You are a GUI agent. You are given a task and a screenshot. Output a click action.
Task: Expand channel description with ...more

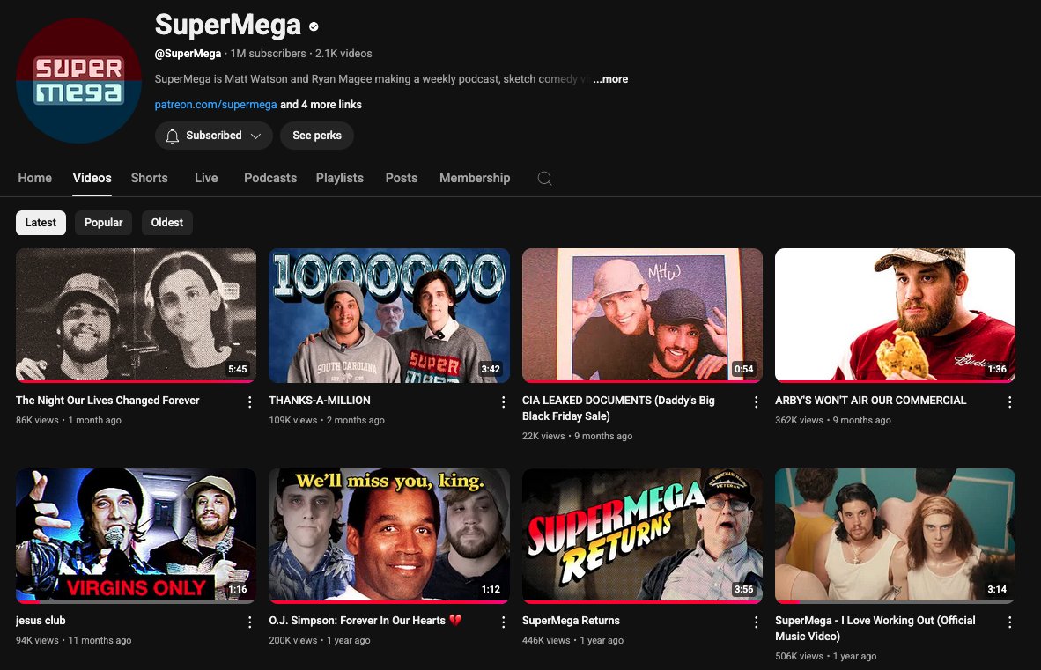point(610,79)
